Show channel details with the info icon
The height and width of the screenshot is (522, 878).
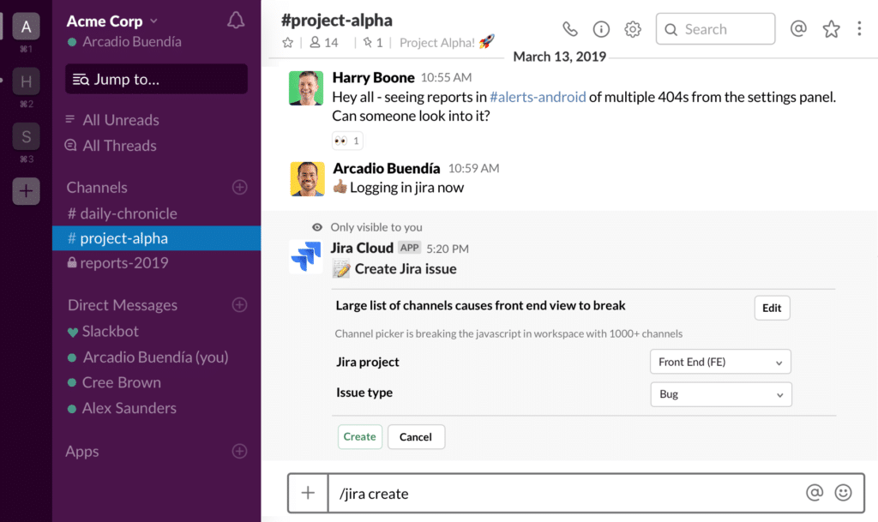(x=601, y=28)
